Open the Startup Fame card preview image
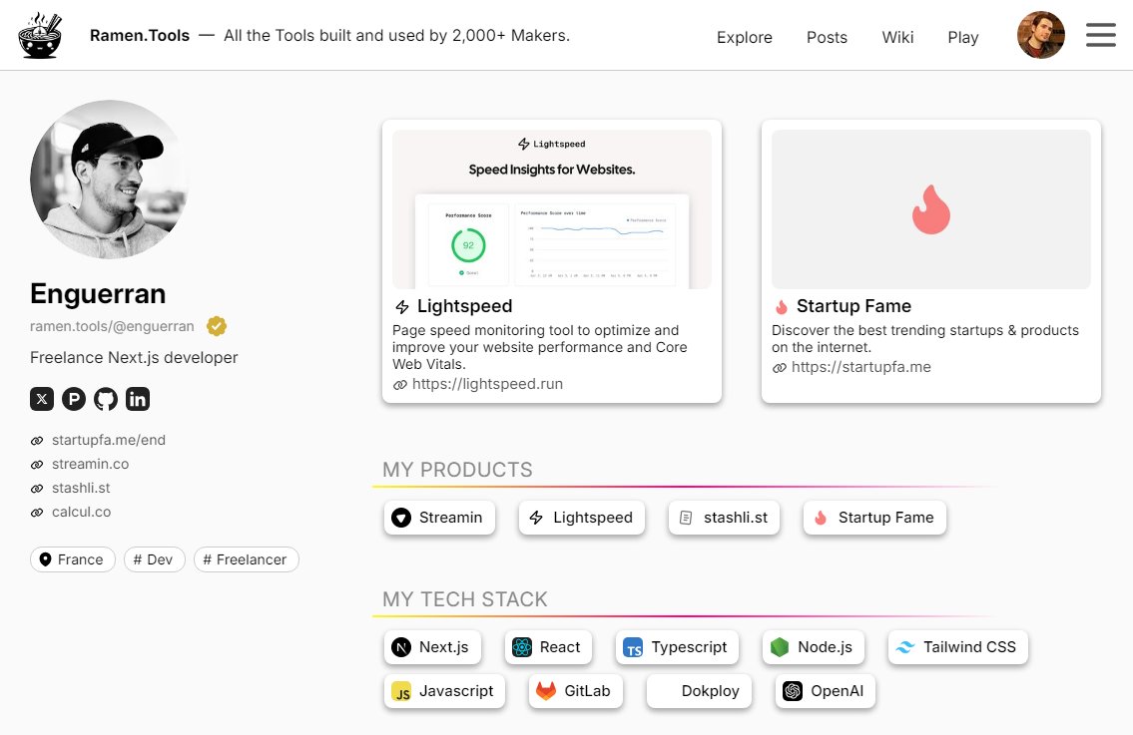This screenshot has height=735, width=1133. (930, 209)
